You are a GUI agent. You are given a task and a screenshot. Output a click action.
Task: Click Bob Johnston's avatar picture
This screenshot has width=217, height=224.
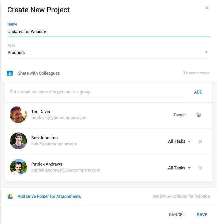[x=18, y=141]
